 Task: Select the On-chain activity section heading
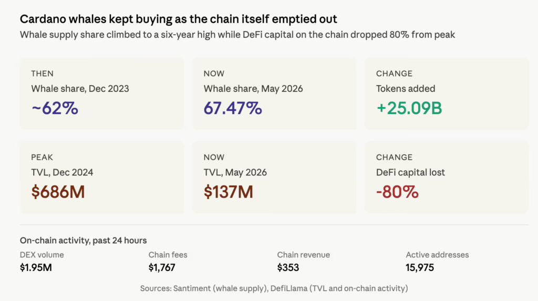84,240
